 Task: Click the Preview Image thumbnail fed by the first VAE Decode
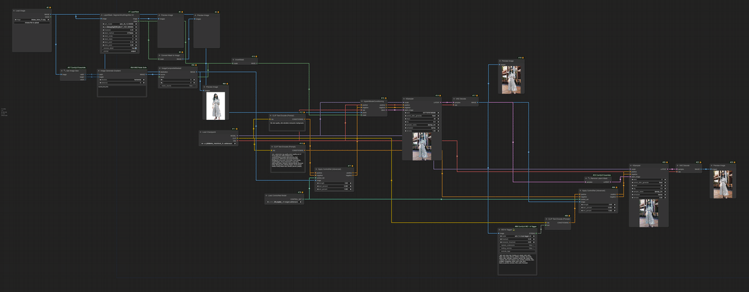click(x=512, y=79)
